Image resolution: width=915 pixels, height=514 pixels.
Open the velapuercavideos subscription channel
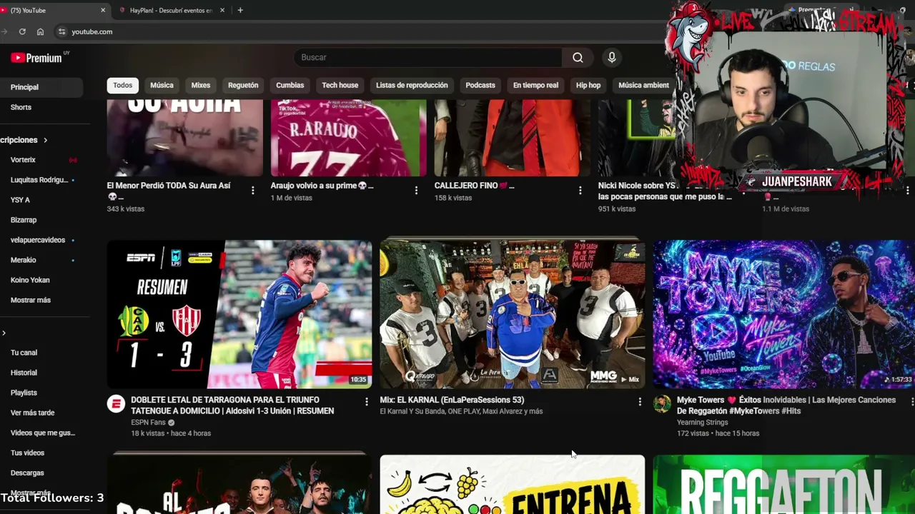click(41, 240)
